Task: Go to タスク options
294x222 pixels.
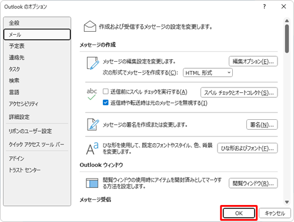Action: pos(37,69)
